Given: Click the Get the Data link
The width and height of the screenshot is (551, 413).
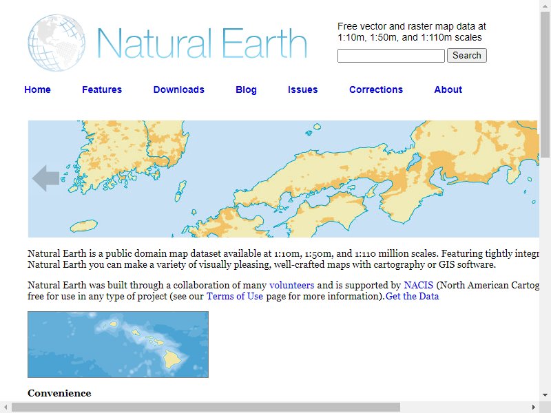Looking at the screenshot, I should (412, 296).
